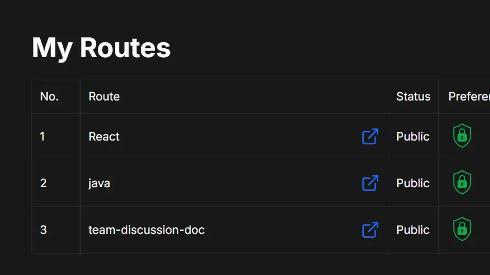Open the React route external link icon
Image resolution: width=490 pixels, height=275 pixels.
(370, 137)
